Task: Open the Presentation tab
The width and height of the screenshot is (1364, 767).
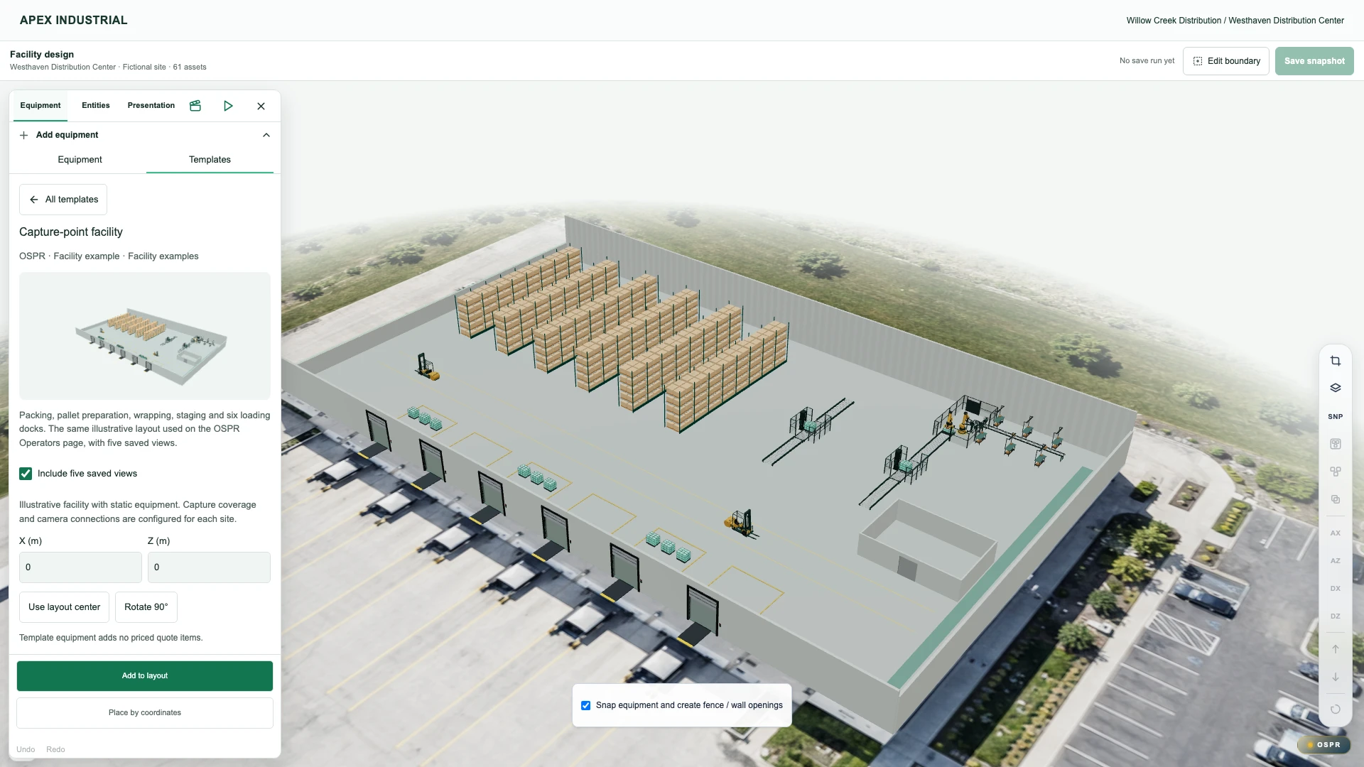Action: [151, 106]
